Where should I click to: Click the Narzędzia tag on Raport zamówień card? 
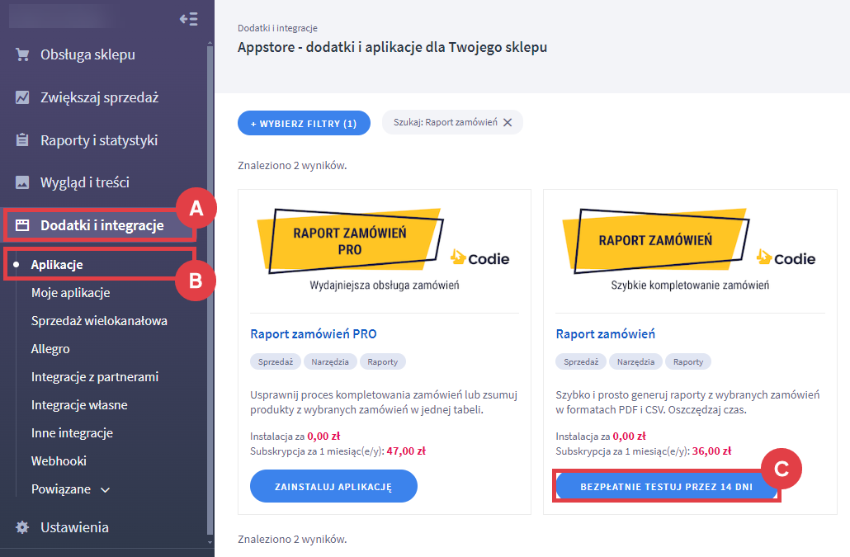[x=637, y=361]
